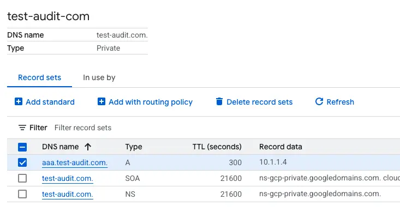Open the In use by tab

click(x=99, y=77)
